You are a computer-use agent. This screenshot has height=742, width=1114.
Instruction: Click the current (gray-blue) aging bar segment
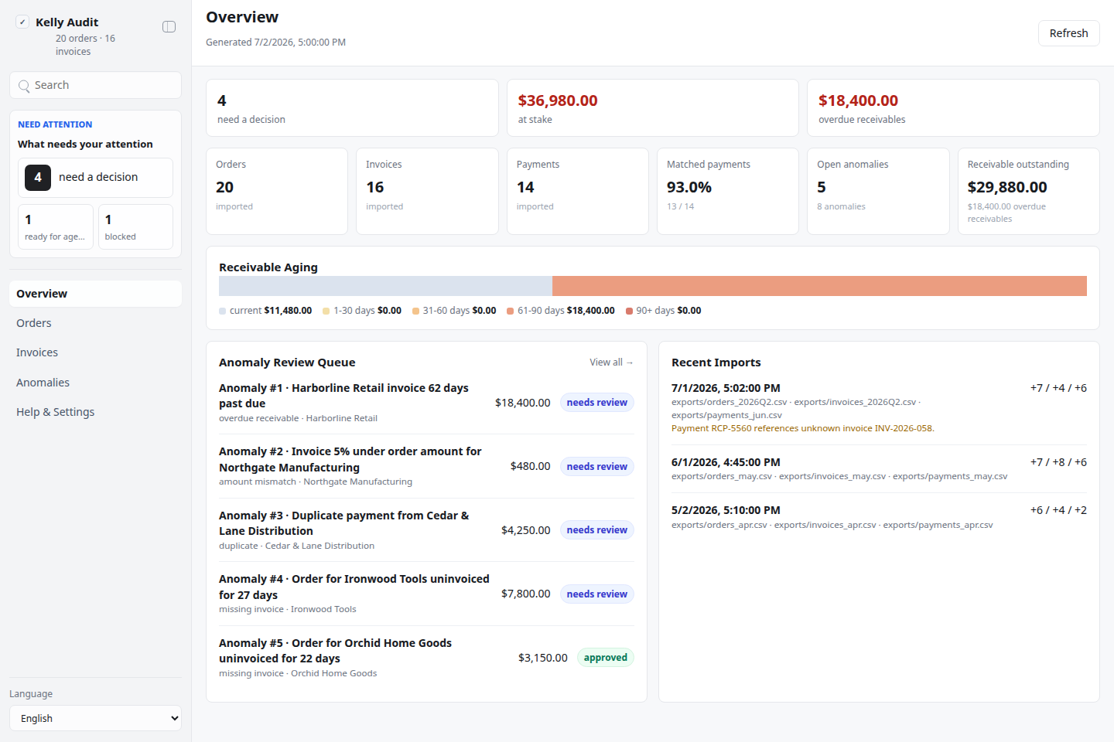click(x=385, y=286)
